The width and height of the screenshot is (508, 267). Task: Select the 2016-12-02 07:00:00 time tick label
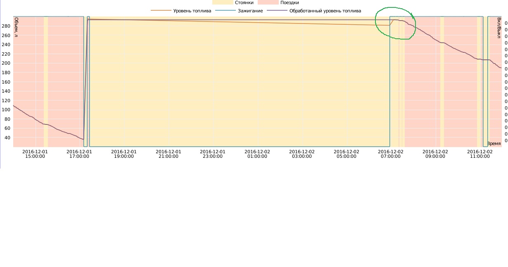click(391, 154)
